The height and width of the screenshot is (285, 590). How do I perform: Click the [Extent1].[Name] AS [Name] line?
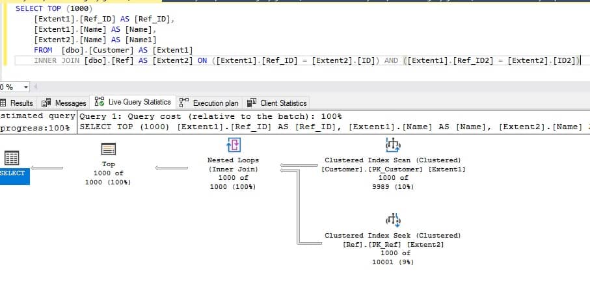pyautogui.click(x=95, y=29)
